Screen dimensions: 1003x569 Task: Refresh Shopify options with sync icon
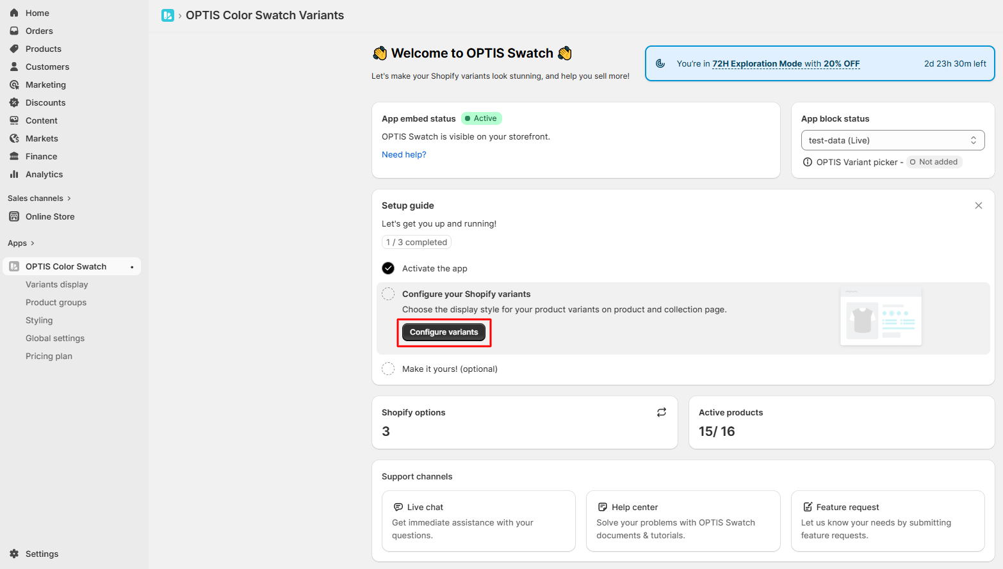click(x=662, y=412)
